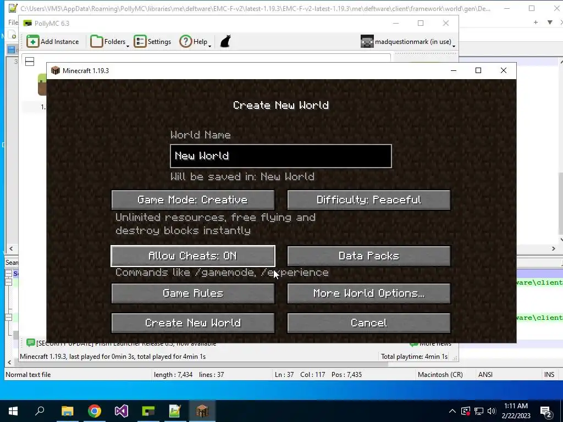Viewport: 563px width, 422px height.
Task: Click the volume speaker tray icon
Action: click(492, 411)
